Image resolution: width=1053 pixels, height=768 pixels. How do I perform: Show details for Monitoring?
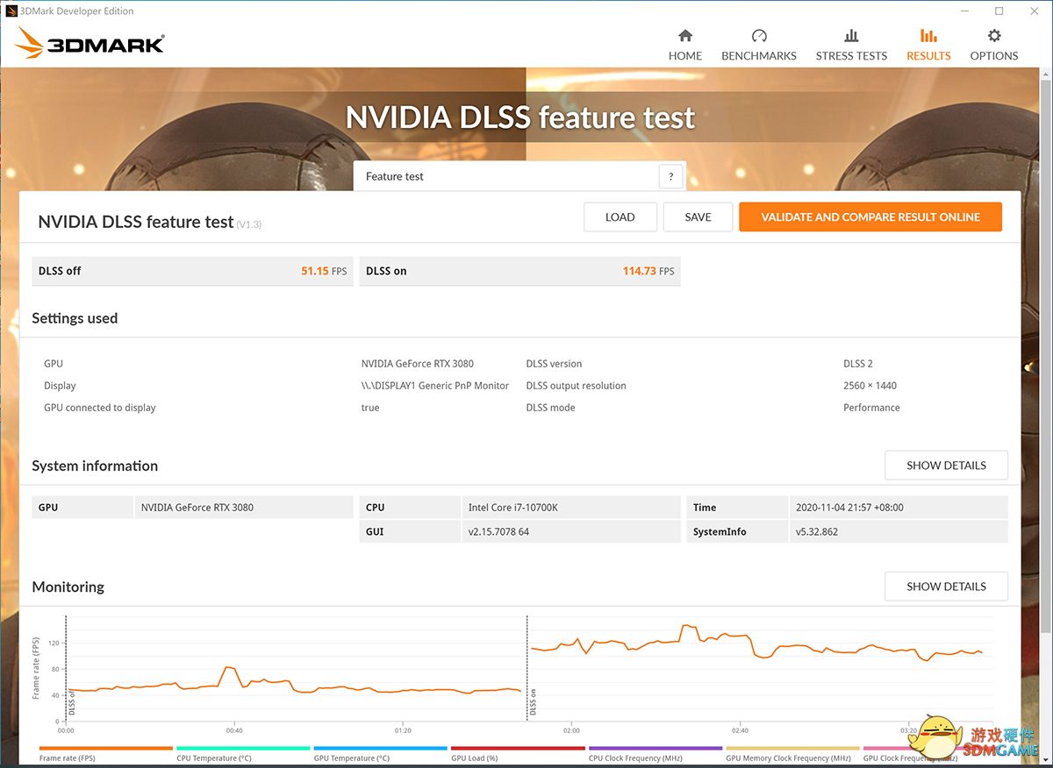click(x=946, y=587)
